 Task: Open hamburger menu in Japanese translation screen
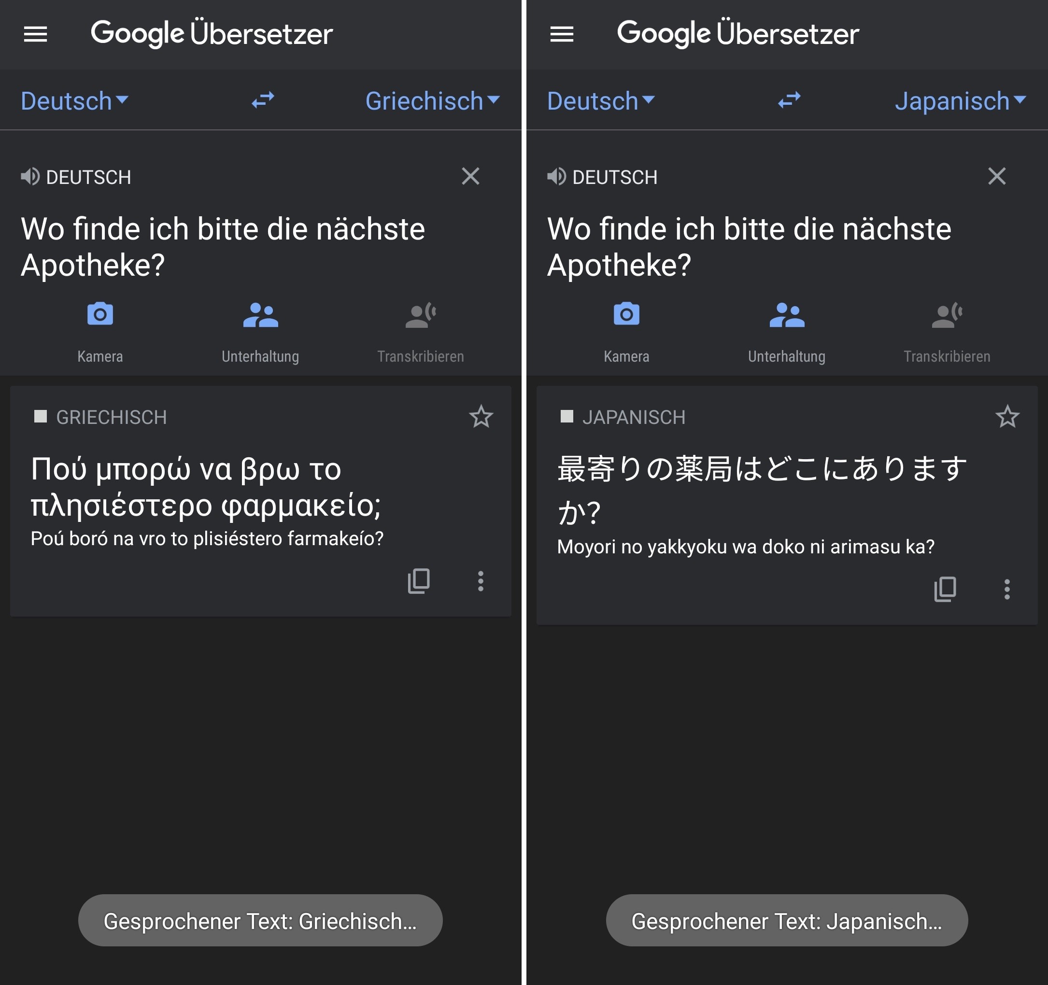coord(561,34)
